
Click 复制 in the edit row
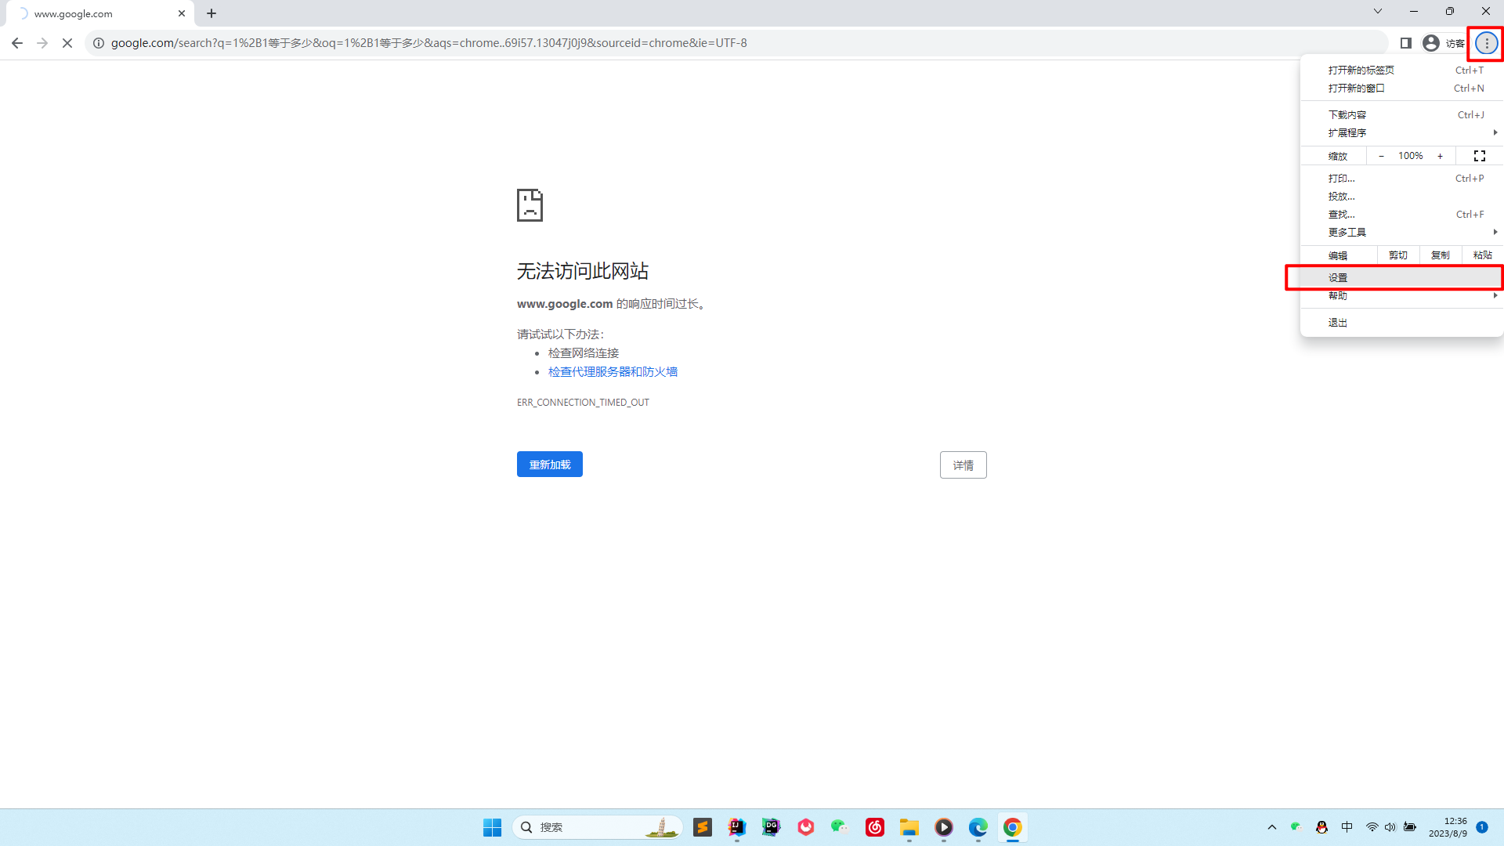pos(1441,255)
